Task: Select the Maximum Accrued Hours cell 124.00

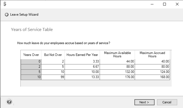Action: 152,72
